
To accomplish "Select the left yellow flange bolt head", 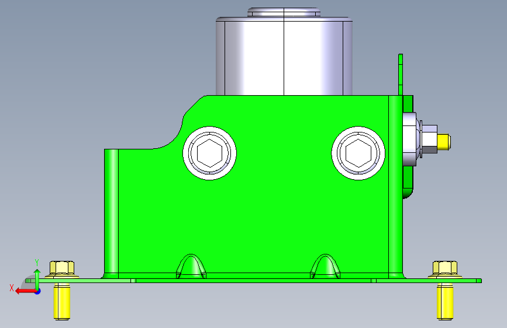I will [62, 270].
